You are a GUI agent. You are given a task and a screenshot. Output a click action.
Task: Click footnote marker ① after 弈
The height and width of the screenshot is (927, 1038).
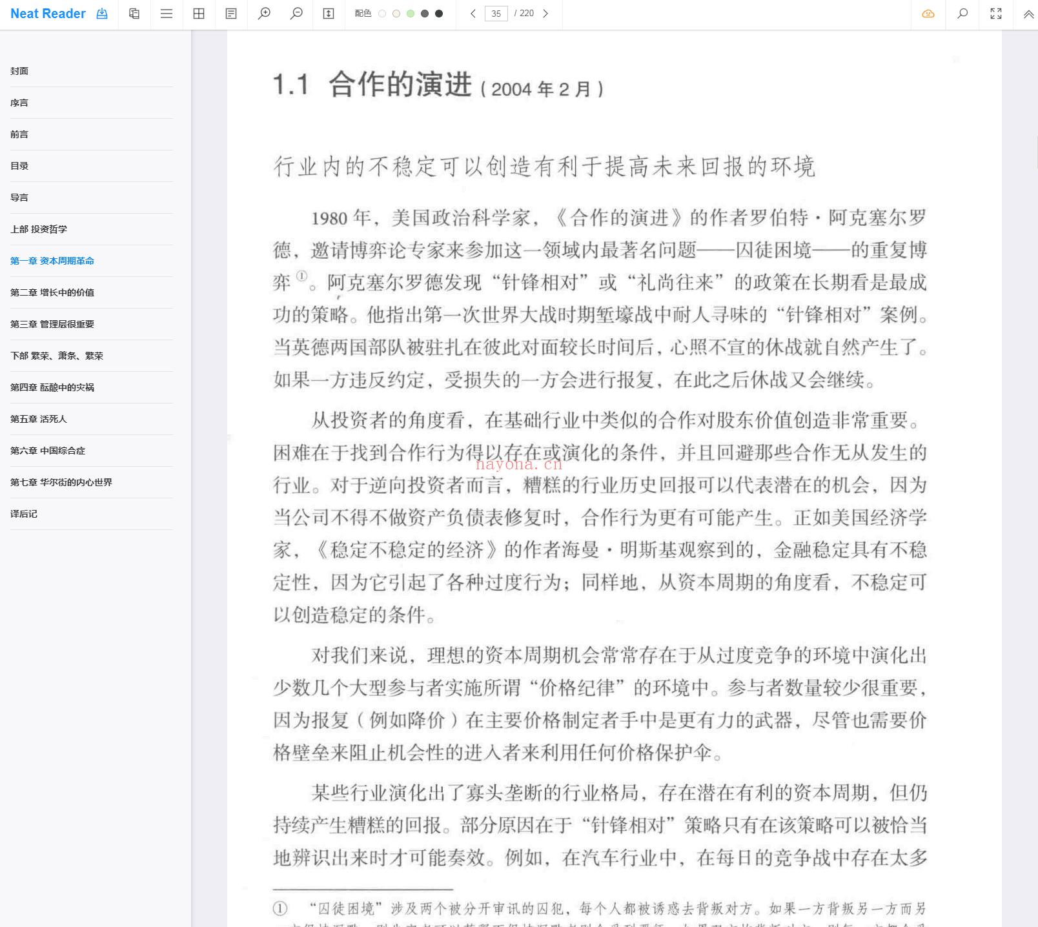301,276
